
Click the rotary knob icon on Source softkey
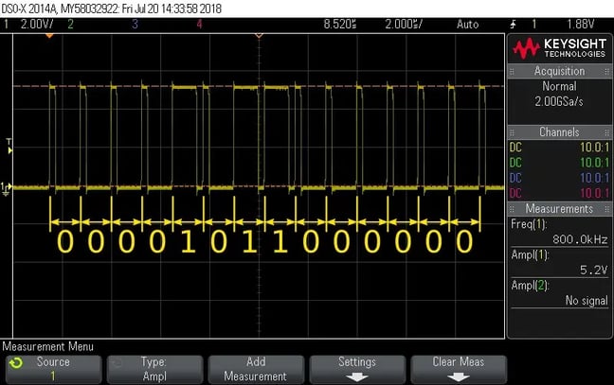[x=16, y=363]
